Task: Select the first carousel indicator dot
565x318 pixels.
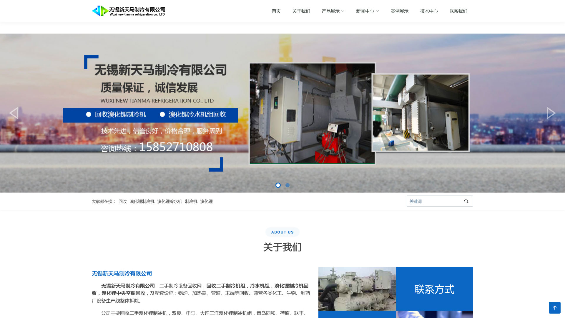Action: click(278, 185)
